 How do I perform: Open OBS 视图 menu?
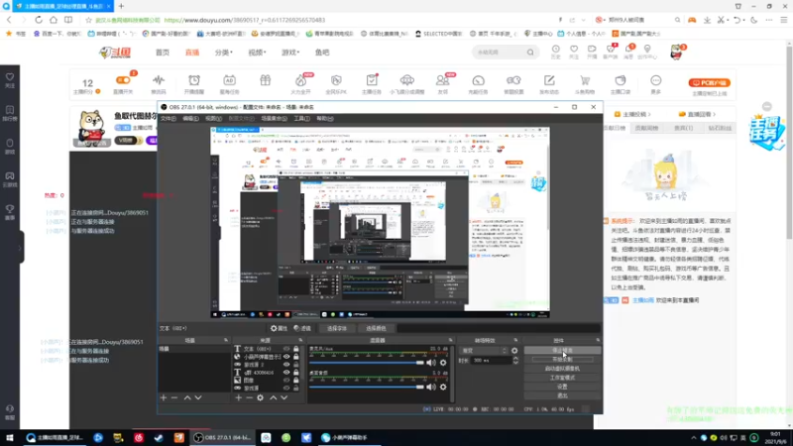213,118
